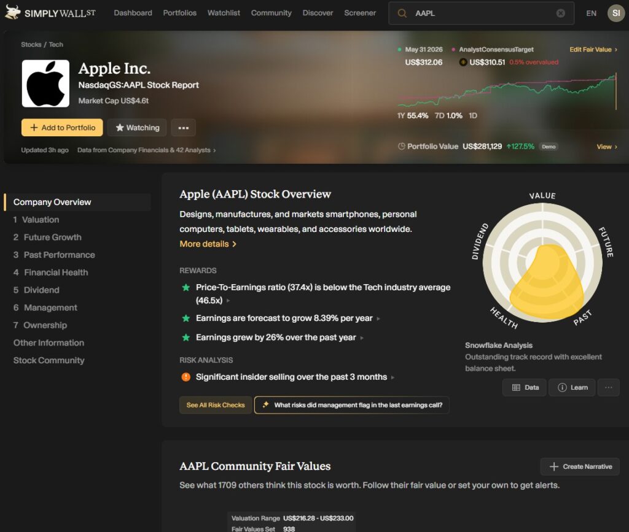Click the green star beside earnings forecast reward

coord(186,318)
